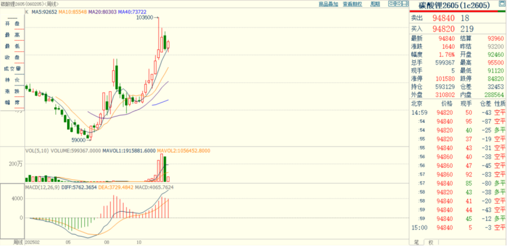The width and height of the screenshot is (507, 246).
Task: Click the 开盘 value 92460
Action: coord(495,55)
